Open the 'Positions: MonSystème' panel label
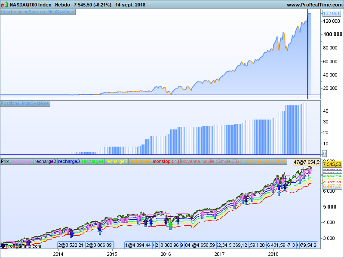 pyautogui.click(x=25, y=103)
